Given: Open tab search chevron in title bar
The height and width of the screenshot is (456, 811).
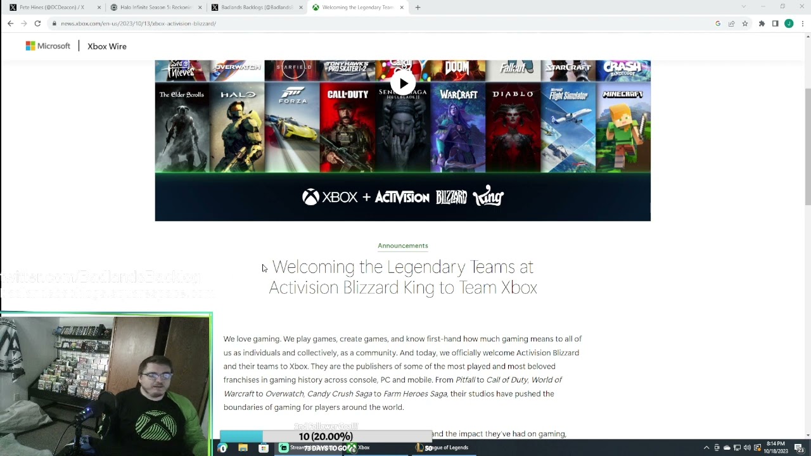Looking at the screenshot, I should tap(744, 6).
